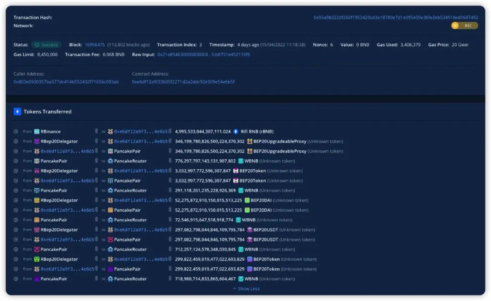Click the BEP20Token icon in the first 3,032,997 row
Viewport: 491px width, 301px height.
236,171
